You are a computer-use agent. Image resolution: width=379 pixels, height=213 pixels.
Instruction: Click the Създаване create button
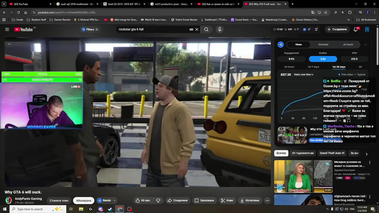coord(337,29)
